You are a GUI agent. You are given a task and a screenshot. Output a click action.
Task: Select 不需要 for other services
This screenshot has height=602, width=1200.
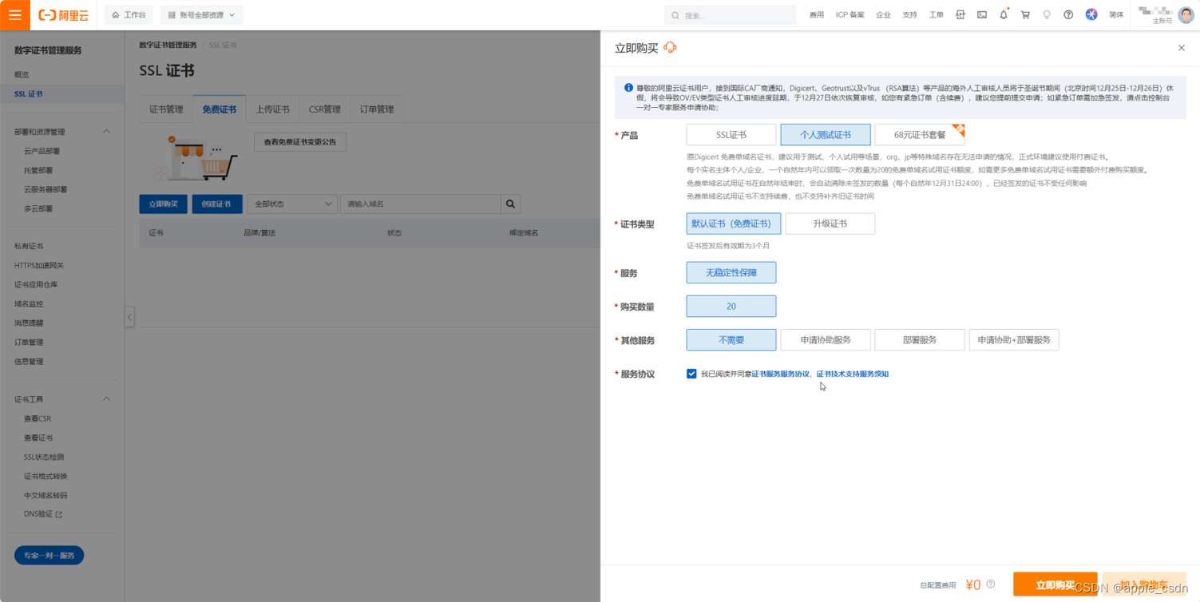[731, 340]
